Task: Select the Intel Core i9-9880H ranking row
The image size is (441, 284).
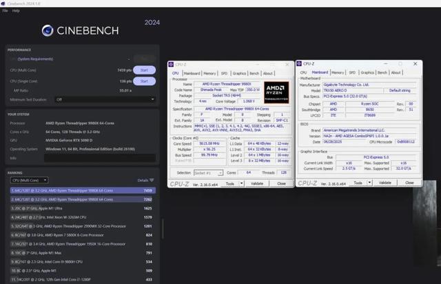Action: [83, 262]
